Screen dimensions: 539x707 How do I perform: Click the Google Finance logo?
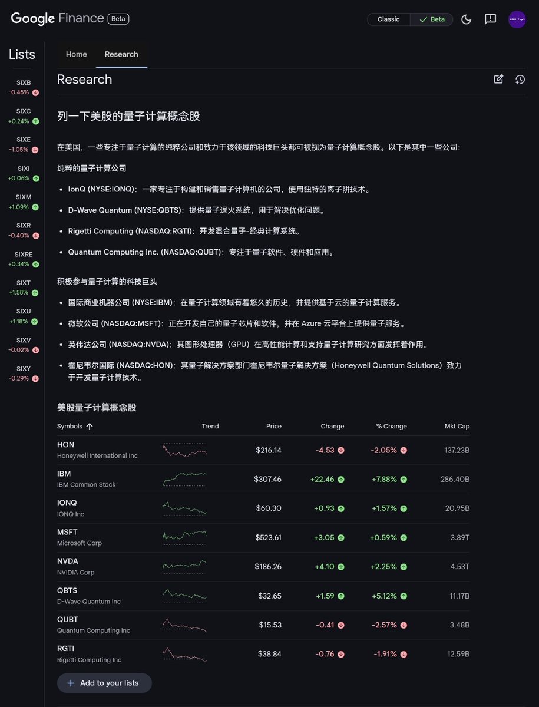pyautogui.click(x=58, y=18)
